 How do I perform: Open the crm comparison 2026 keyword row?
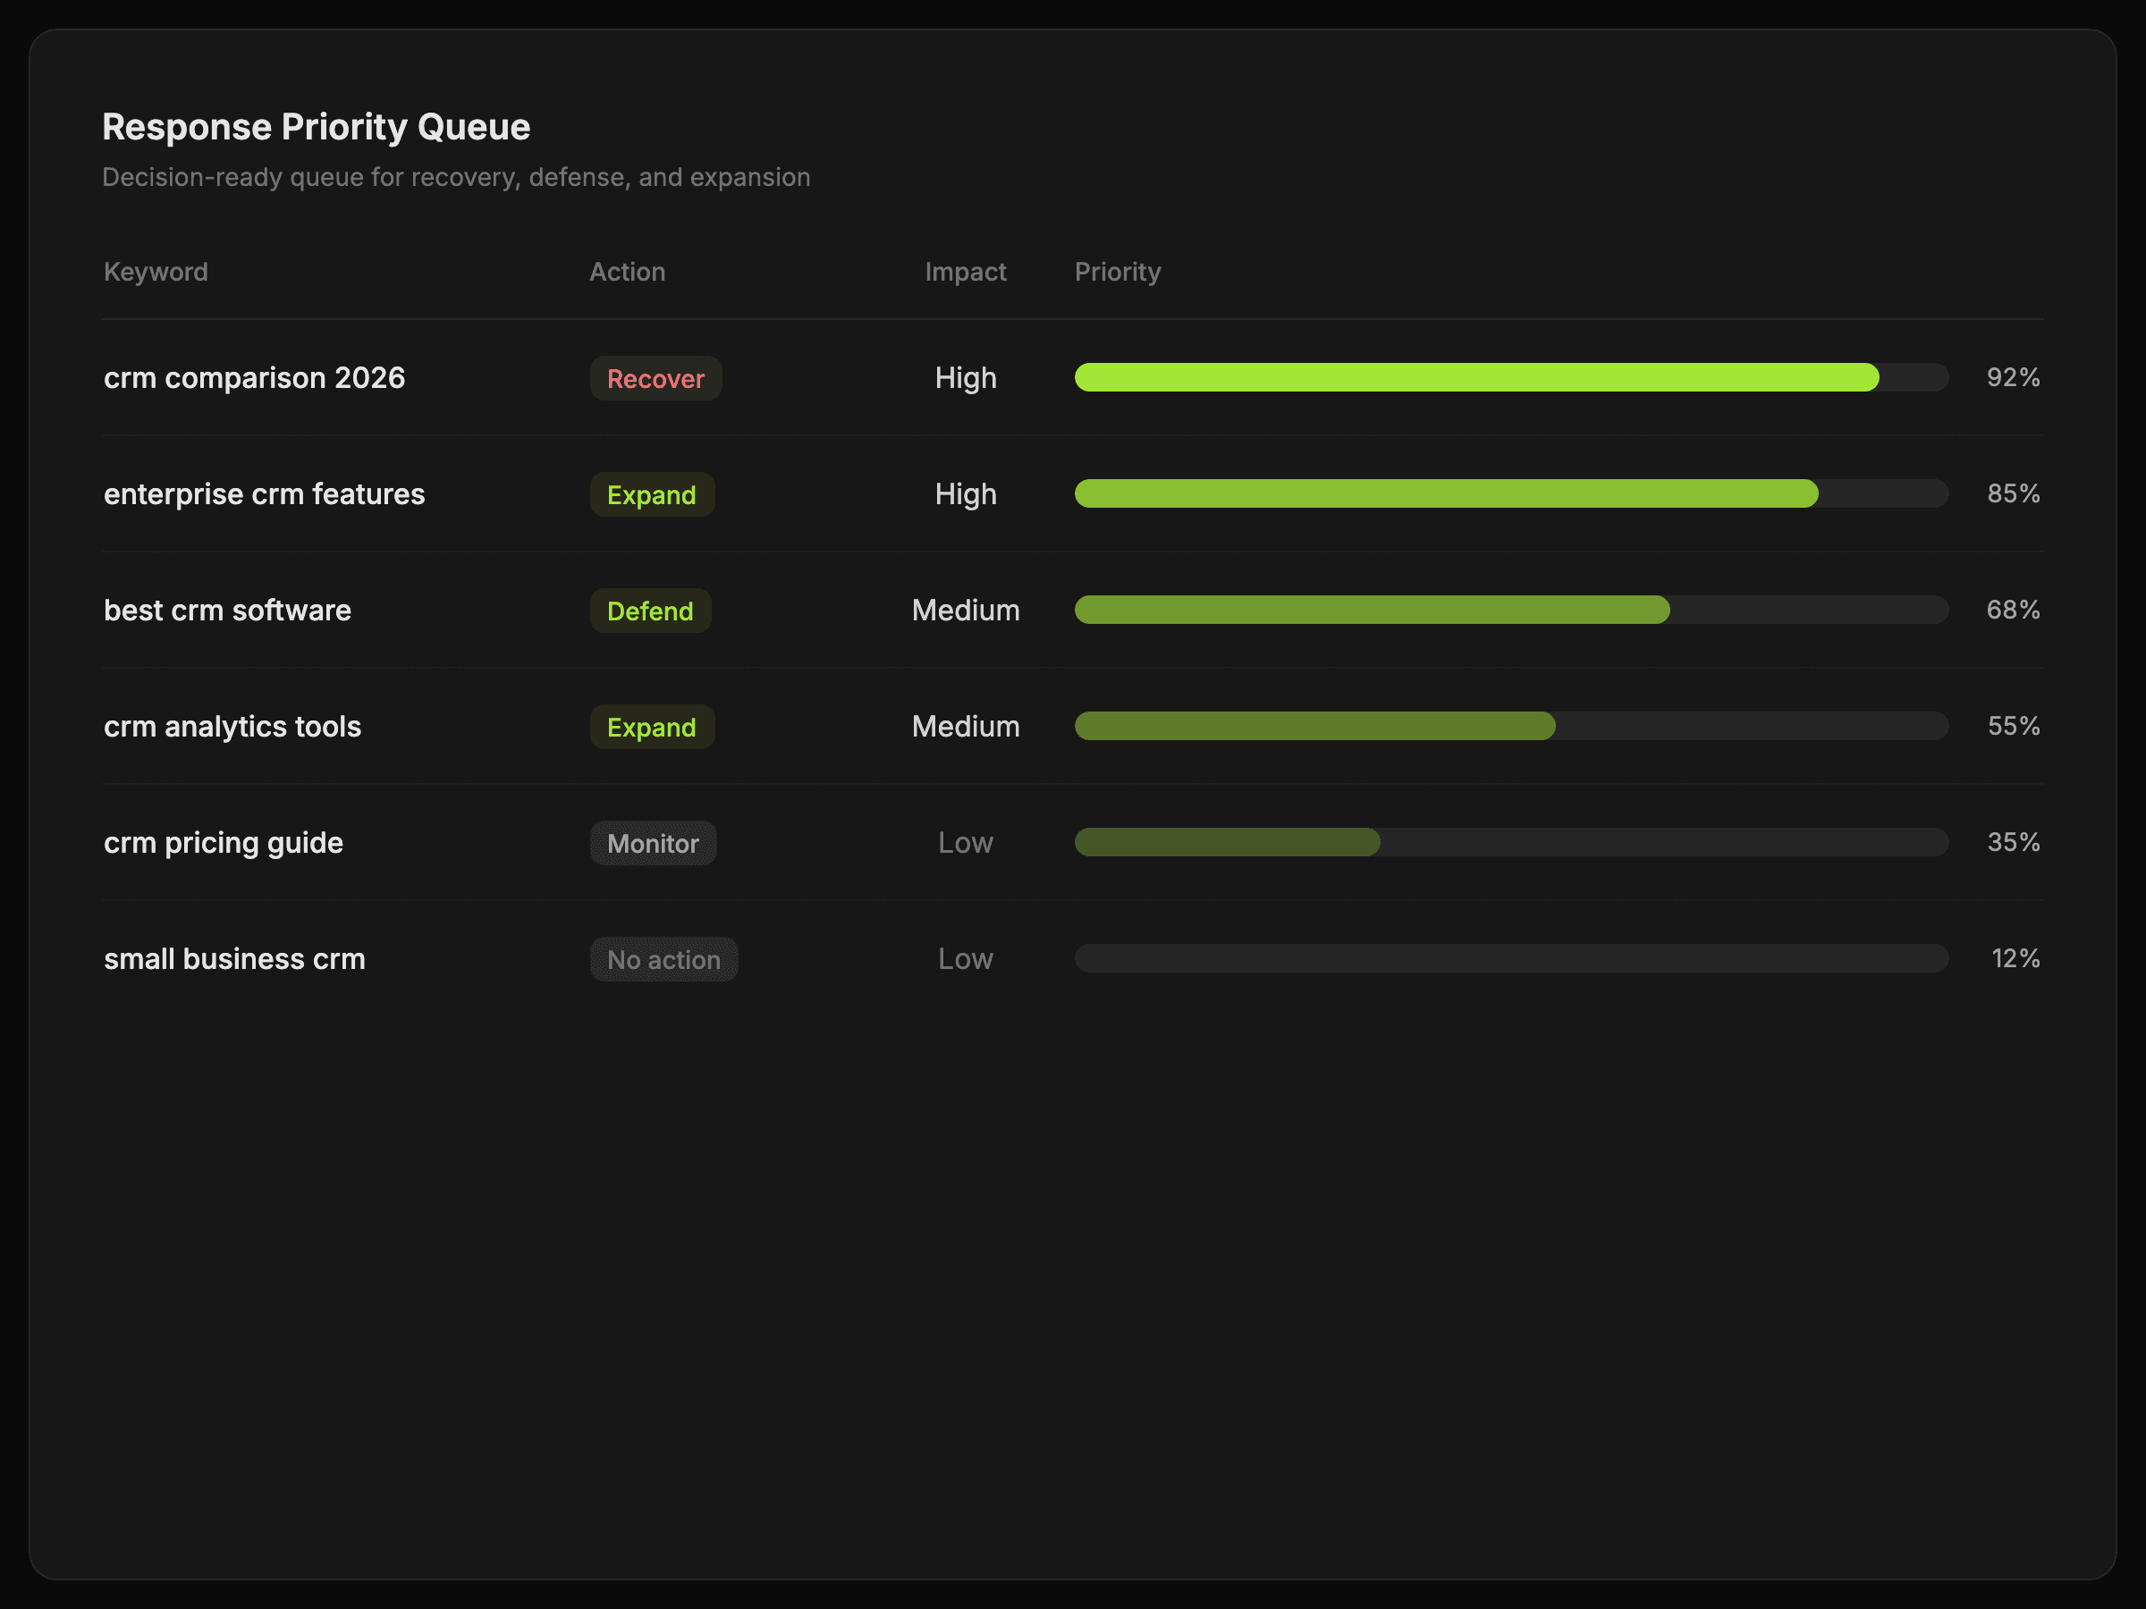[x=254, y=377]
